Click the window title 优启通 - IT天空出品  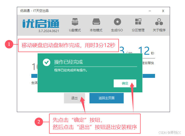(x=34, y=11)
